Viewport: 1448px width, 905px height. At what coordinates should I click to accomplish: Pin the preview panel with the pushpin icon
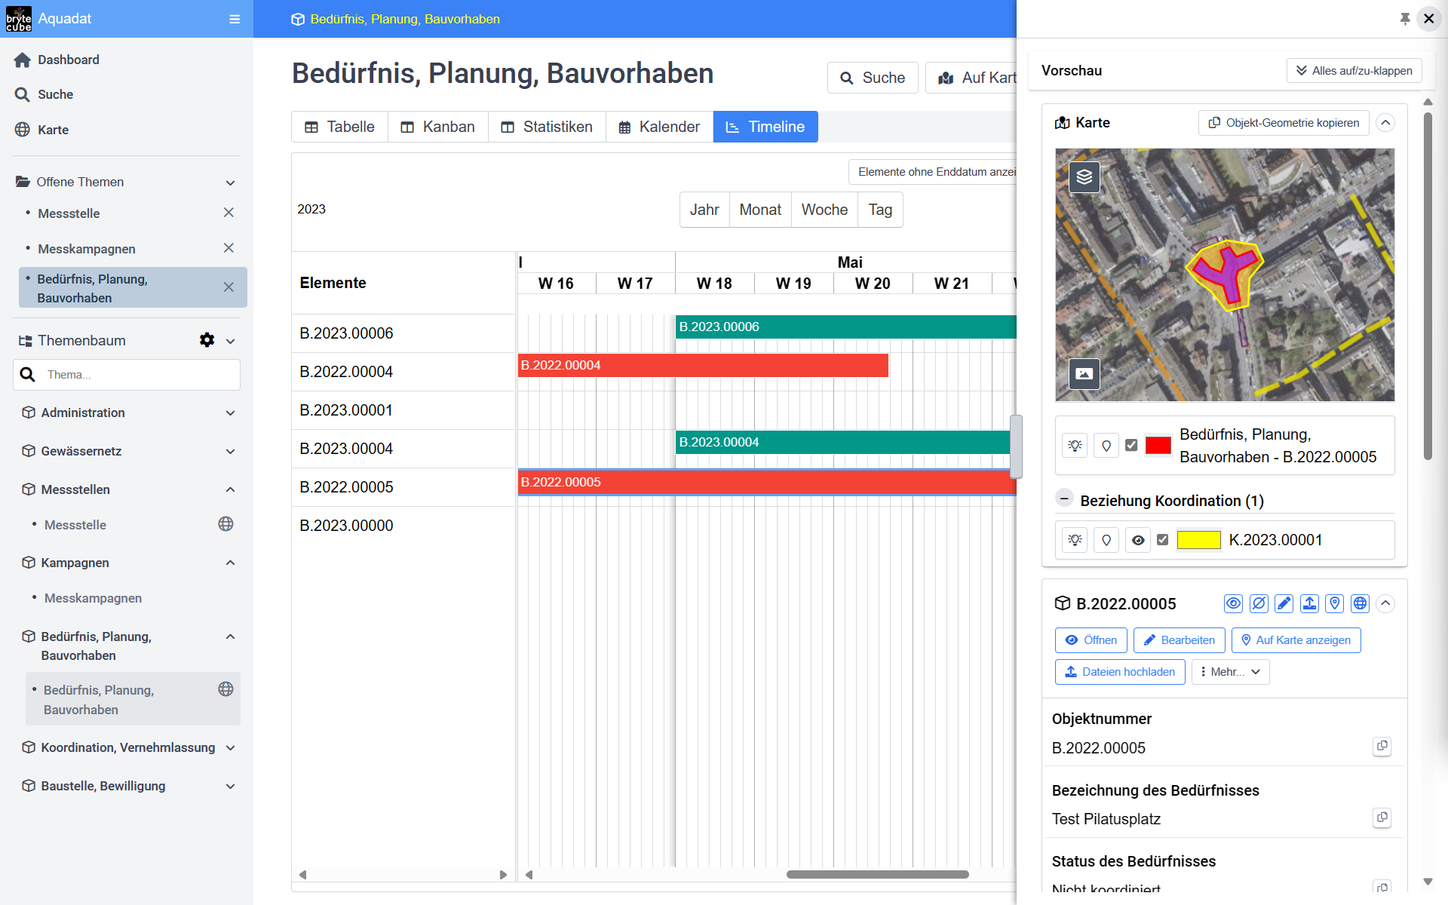pyautogui.click(x=1404, y=19)
